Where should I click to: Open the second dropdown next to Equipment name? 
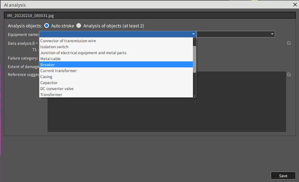tap(235, 34)
